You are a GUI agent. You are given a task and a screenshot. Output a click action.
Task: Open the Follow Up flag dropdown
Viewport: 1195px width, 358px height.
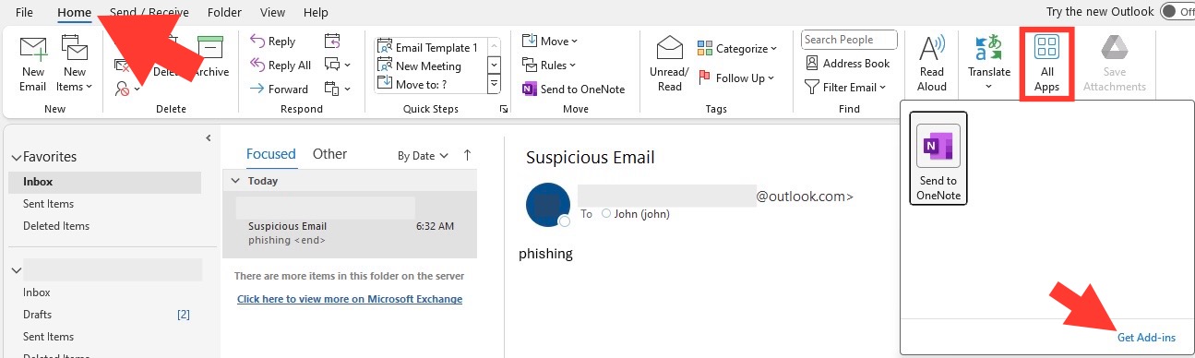point(737,78)
